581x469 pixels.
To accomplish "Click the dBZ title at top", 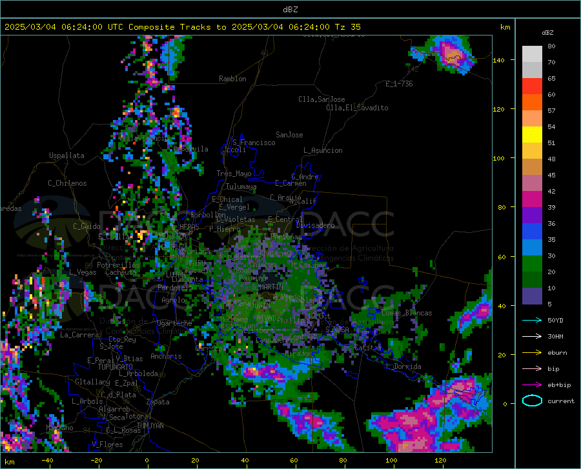I will pyautogui.click(x=290, y=10).
